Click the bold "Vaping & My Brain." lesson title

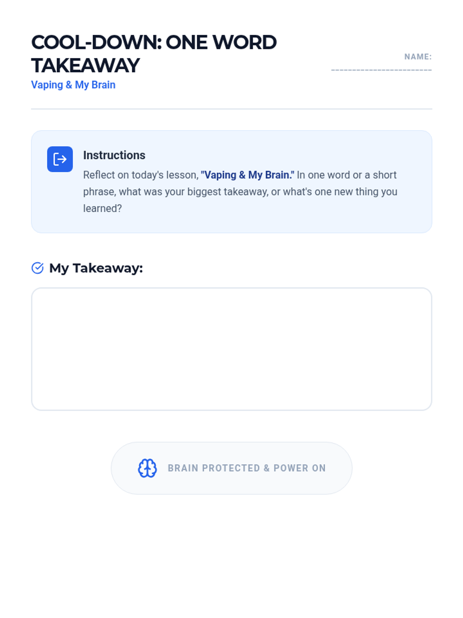coord(247,175)
